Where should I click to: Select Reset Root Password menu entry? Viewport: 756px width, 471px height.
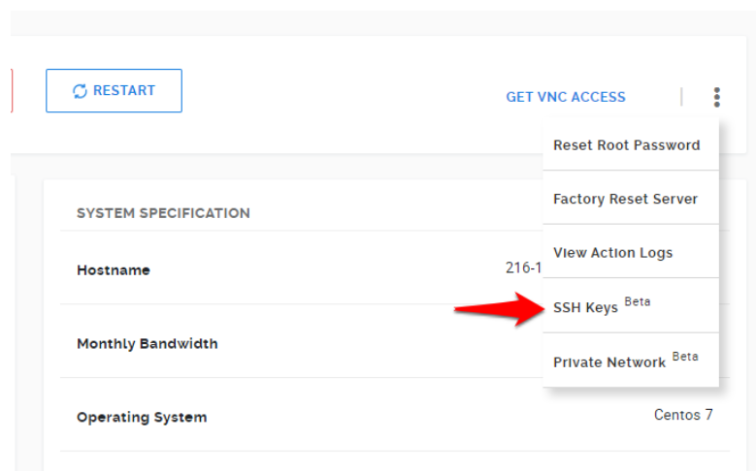[631, 144]
